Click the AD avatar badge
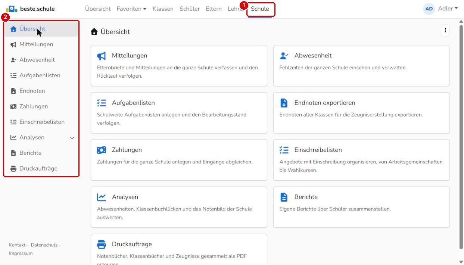 click(x=429, y=9)
